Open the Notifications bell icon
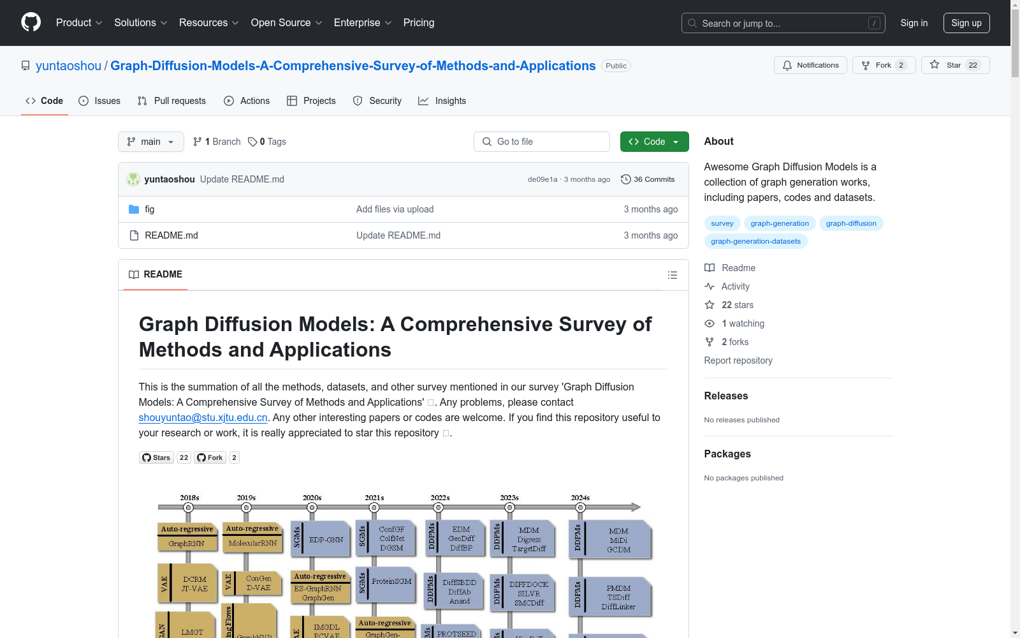This screenshot has height=638, width=1020. pyautogui.click(x=787, y=65)
